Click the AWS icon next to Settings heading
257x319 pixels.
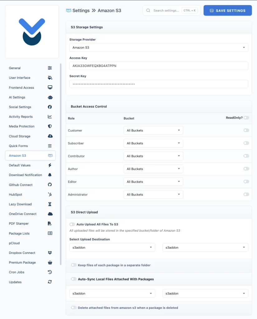tap(68, 10)
